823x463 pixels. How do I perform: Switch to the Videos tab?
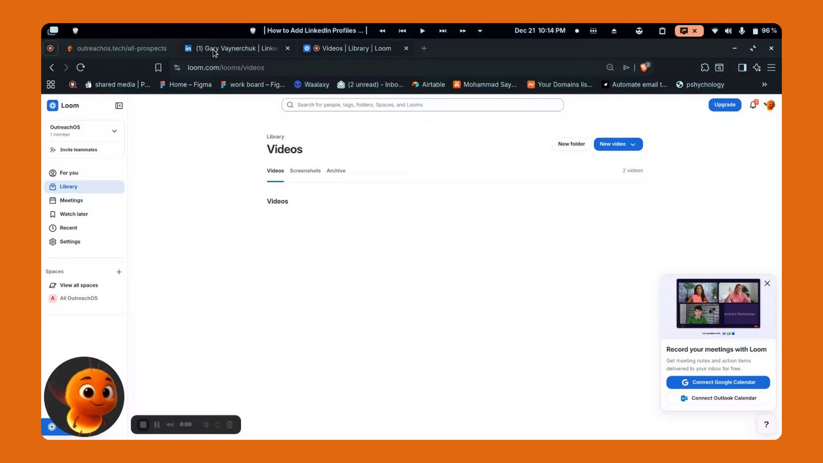point(275,170)
